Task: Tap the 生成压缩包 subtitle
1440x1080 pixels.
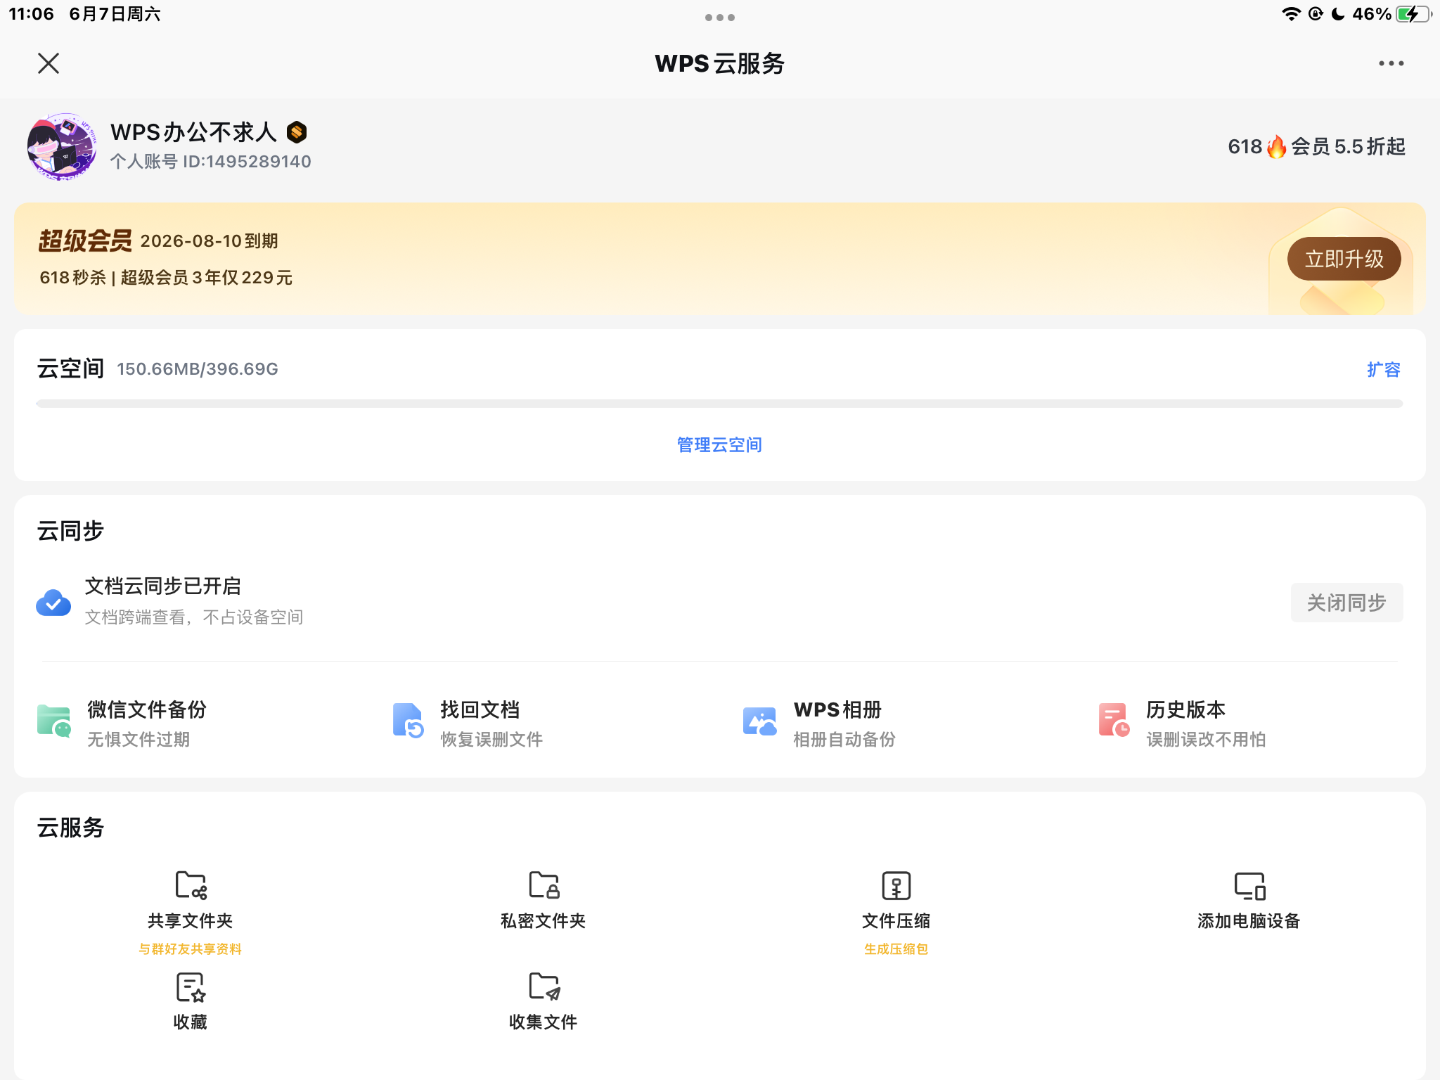Action: tap(896, 949)
